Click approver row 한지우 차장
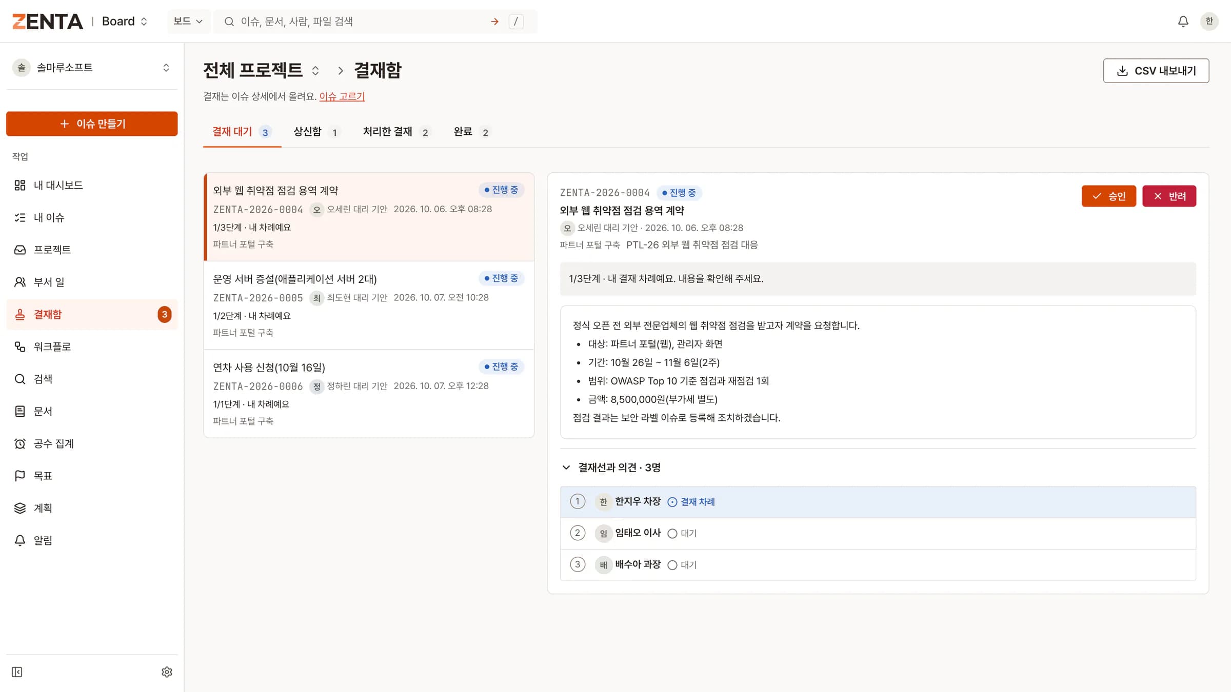 coord(878,502)
